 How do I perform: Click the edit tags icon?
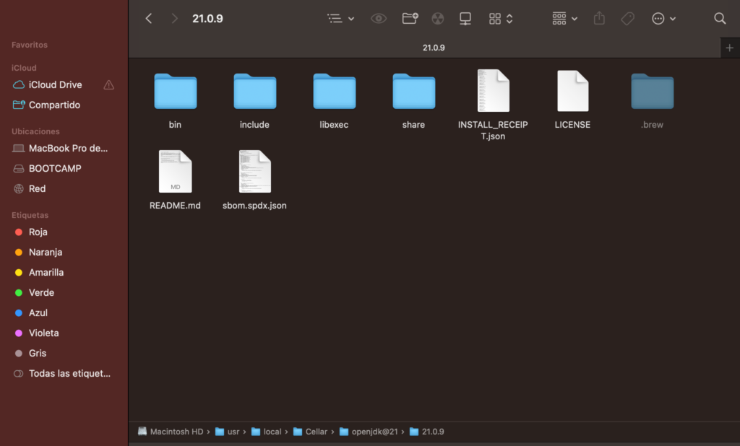tap(628, 19)
